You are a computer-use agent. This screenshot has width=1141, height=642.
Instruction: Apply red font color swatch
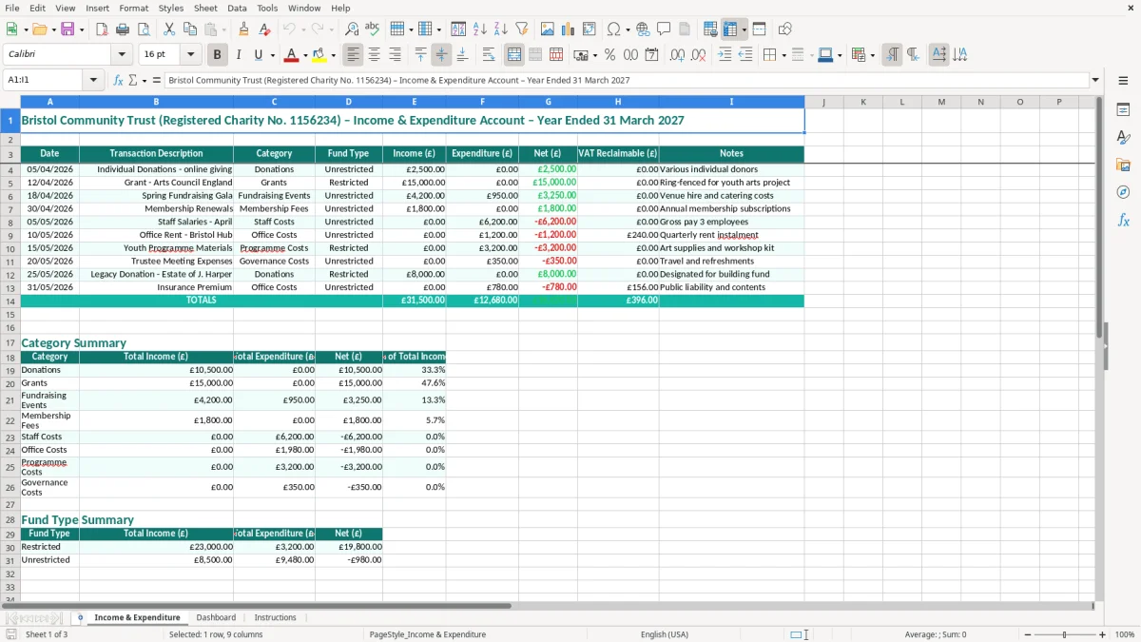click(x=292, y=55)
